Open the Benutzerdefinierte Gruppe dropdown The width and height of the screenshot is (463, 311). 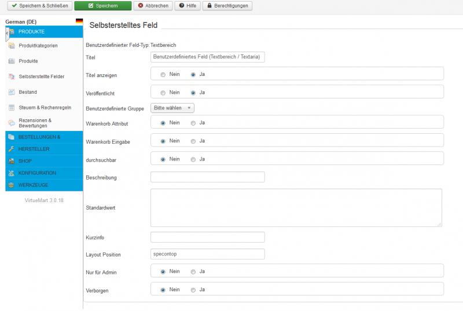(172, 108)
